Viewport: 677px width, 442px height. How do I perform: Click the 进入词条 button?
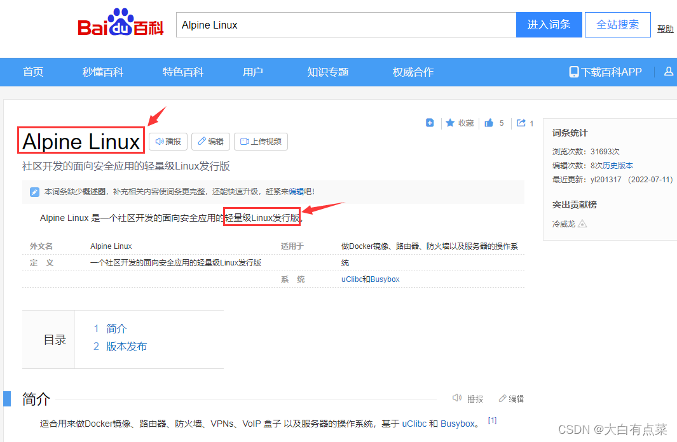[x=549, y=25]
